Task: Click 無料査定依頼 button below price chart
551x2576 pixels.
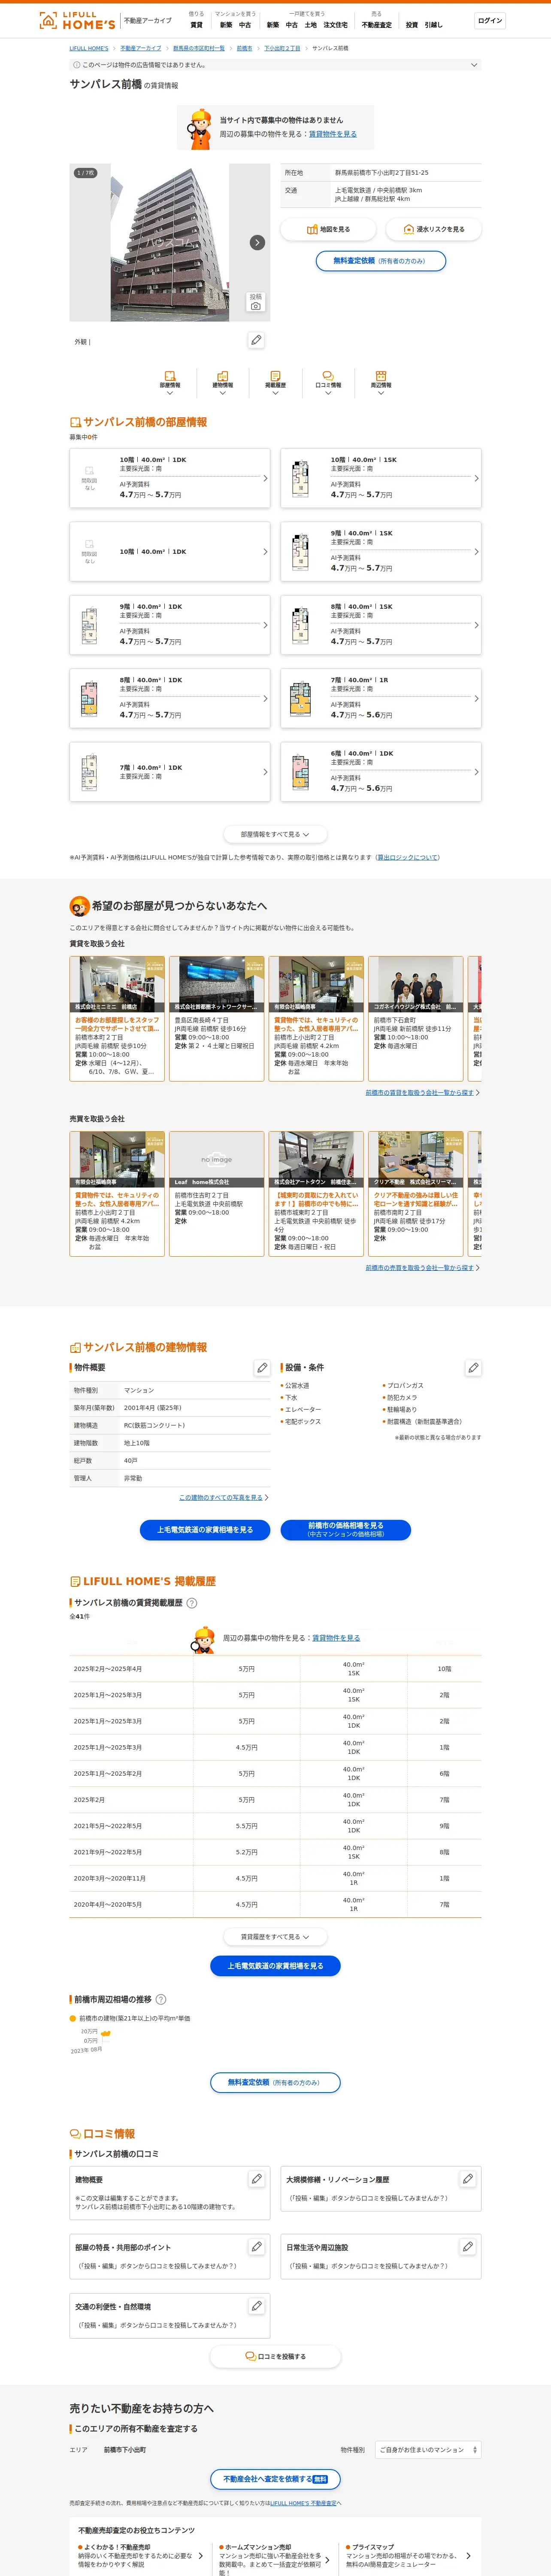Action: 275,2083
